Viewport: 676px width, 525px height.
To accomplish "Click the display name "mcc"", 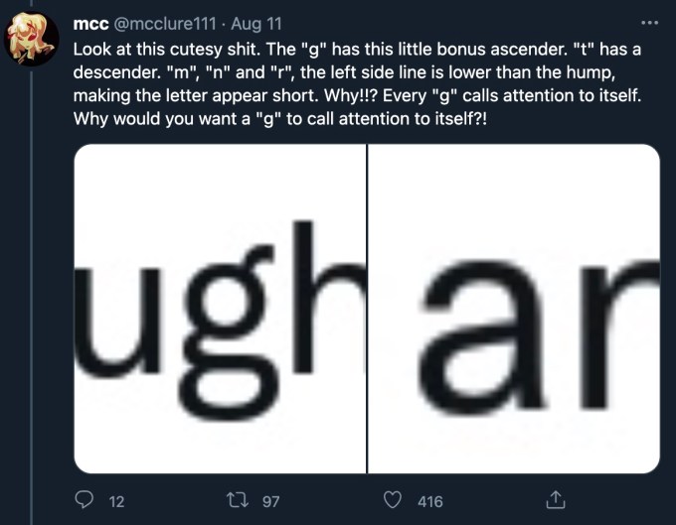I will [x=90, y=22].
